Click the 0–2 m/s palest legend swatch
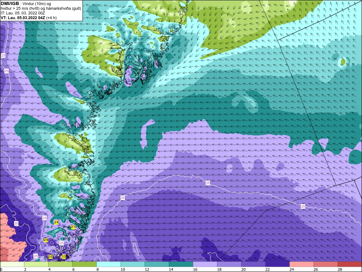Viewport: 362px width, 272px height. coord(12,264)
